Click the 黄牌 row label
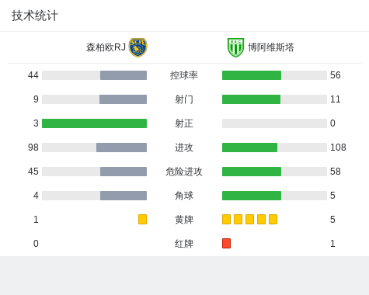The width and height of the screenshot is (369, 295). (x=184, y=220)
